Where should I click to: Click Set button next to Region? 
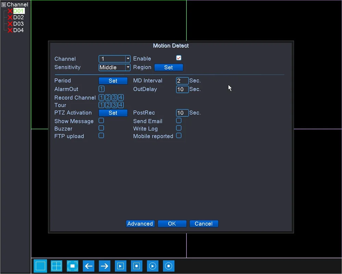(169, 67)
